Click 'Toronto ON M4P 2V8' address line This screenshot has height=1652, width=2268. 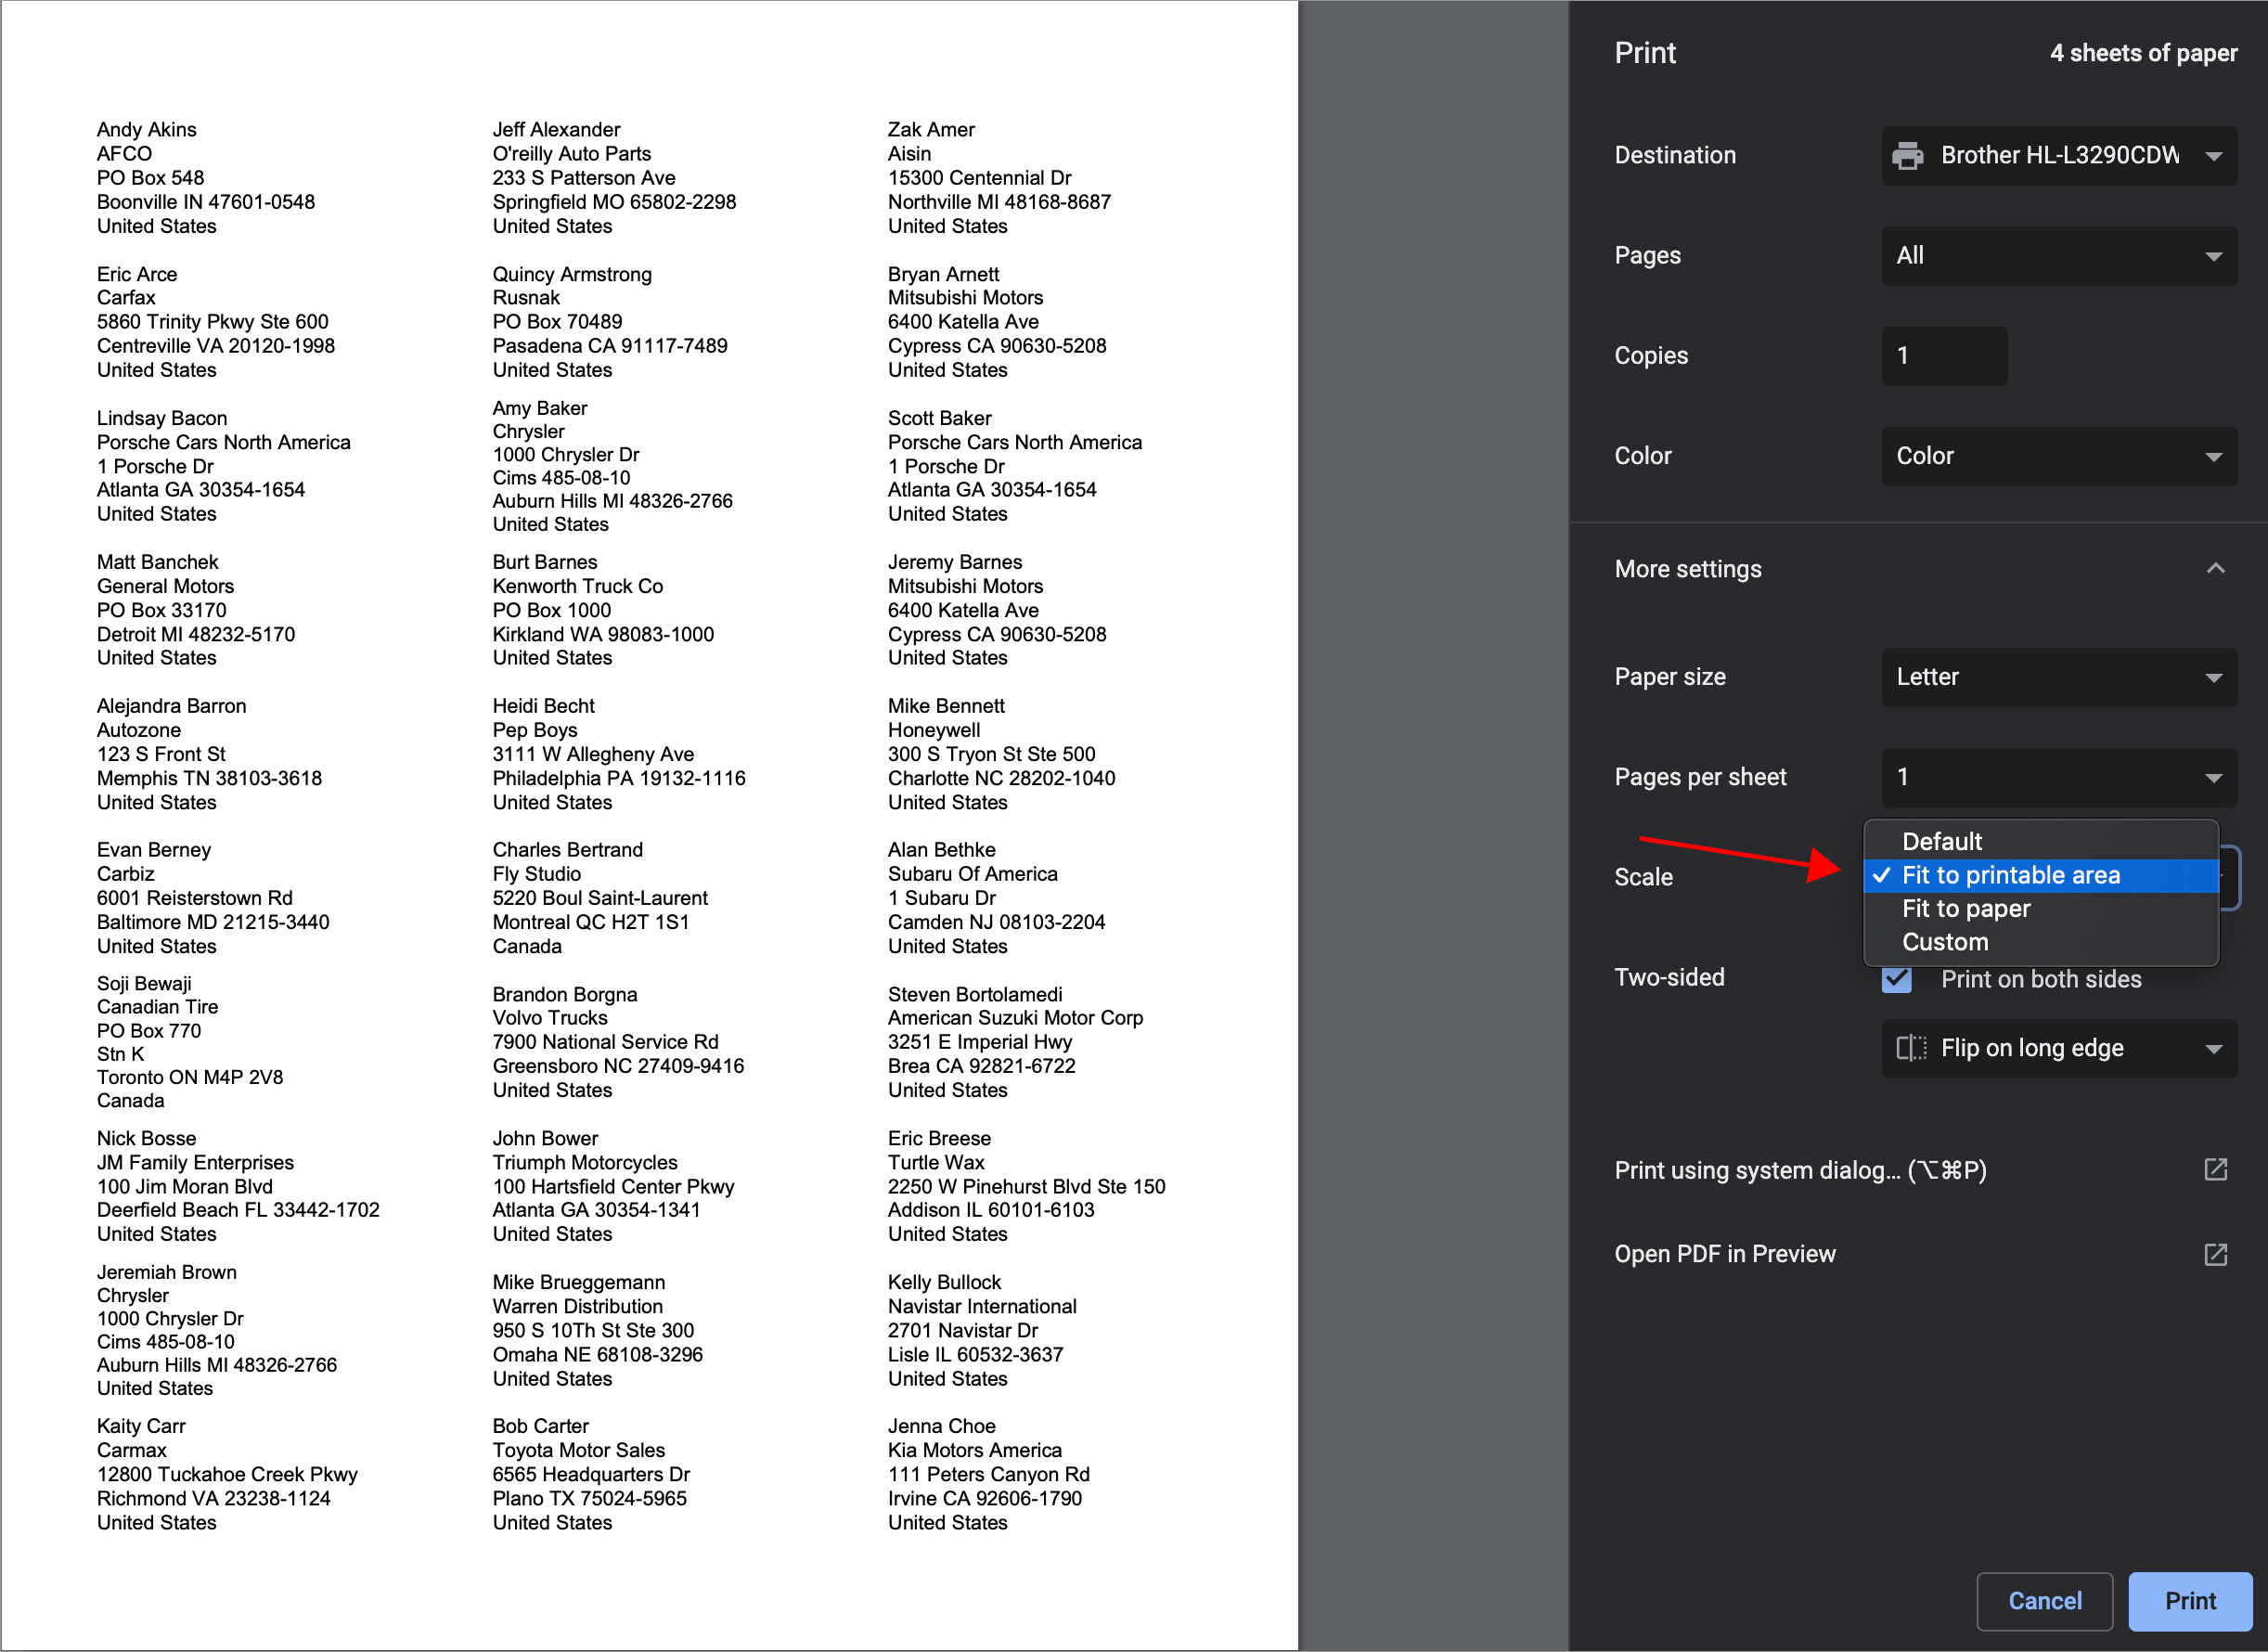click(x=190, y=1077)
